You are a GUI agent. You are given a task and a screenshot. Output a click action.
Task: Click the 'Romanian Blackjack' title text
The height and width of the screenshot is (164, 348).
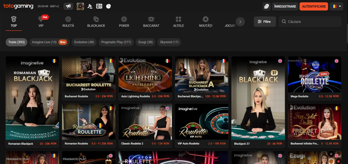point(21,144)
